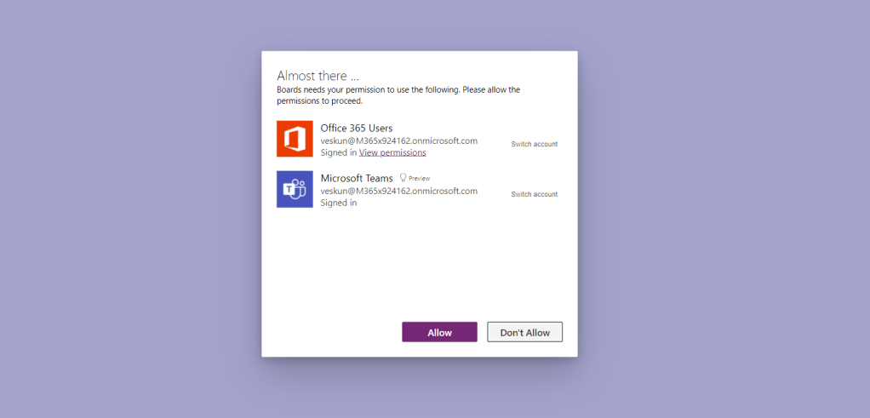
Task: Click the permissions to proceed text line
Action: pos(319,100)
